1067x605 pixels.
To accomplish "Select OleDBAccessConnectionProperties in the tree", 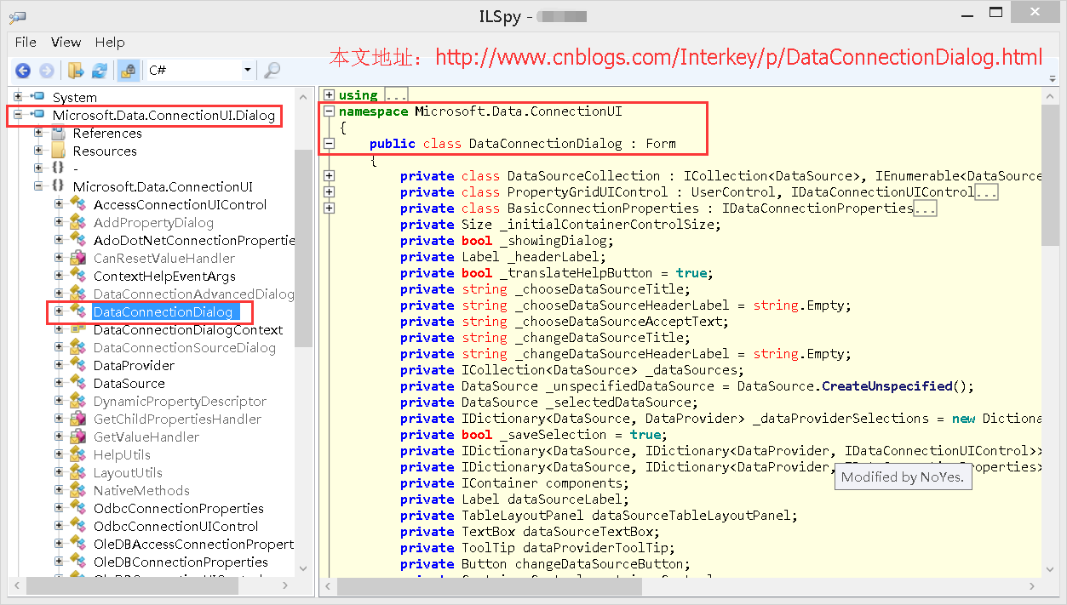I will click(193, 544).
